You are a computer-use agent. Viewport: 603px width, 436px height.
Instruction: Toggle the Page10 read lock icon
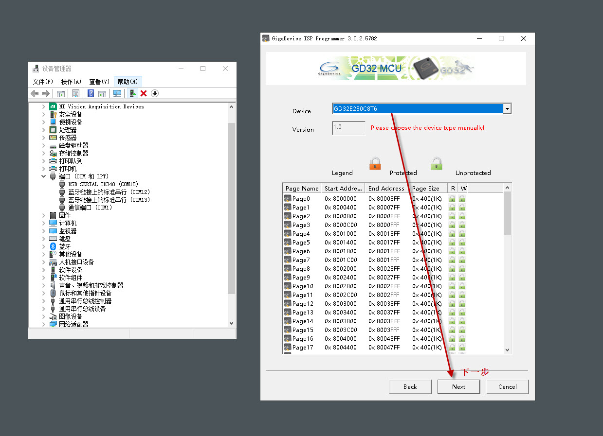(x=452, y=286)
